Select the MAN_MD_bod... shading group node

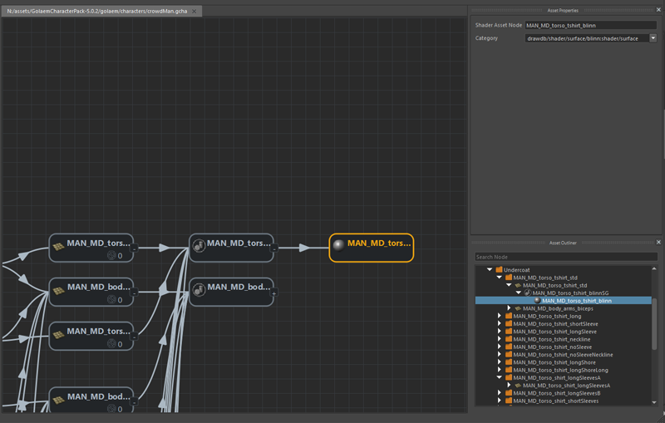coord(231,291)
